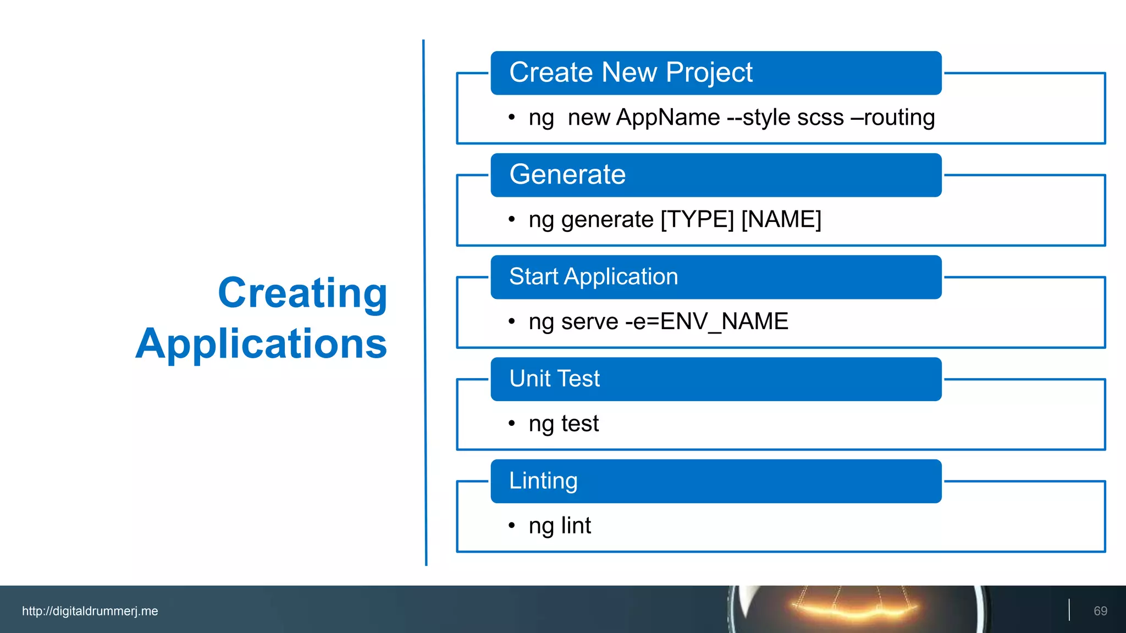This screenshot has height=633, width=1126.
Task: Select the 'Generate' header box
Action: [x=716, y=175]
